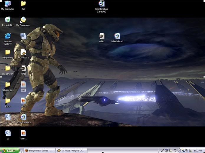Open My Documents shortcut

(23, 21)
